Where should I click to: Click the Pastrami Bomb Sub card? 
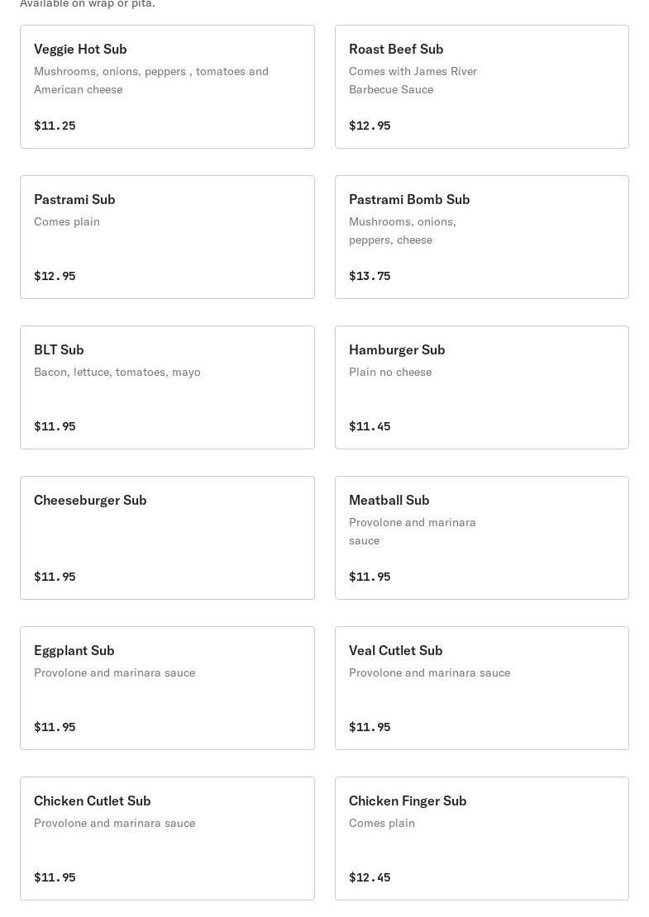tap(481, 237)
